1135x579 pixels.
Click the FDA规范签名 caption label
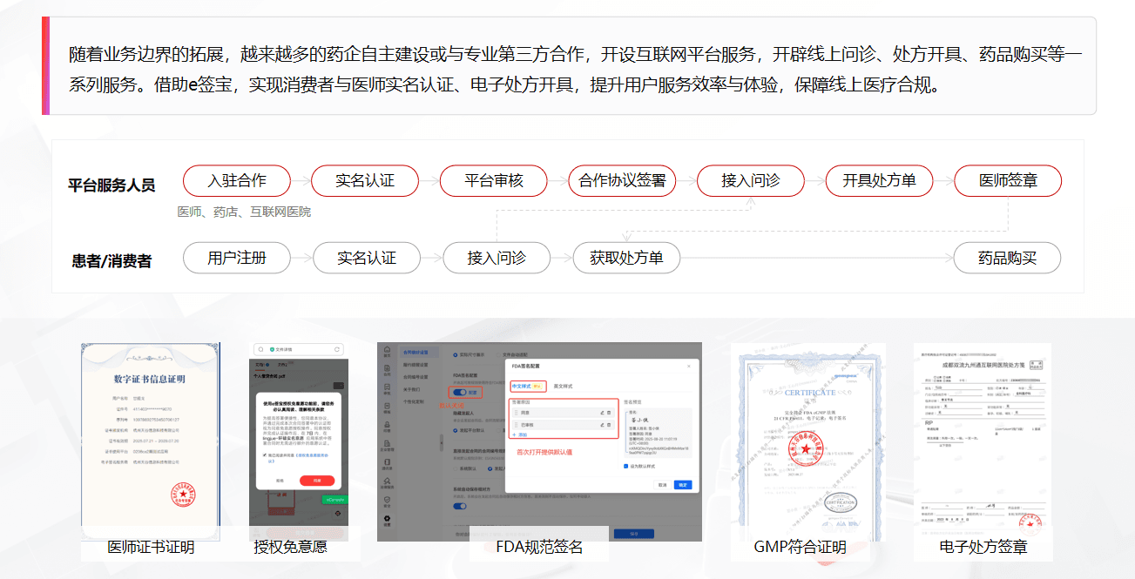(x=539, y=548)
